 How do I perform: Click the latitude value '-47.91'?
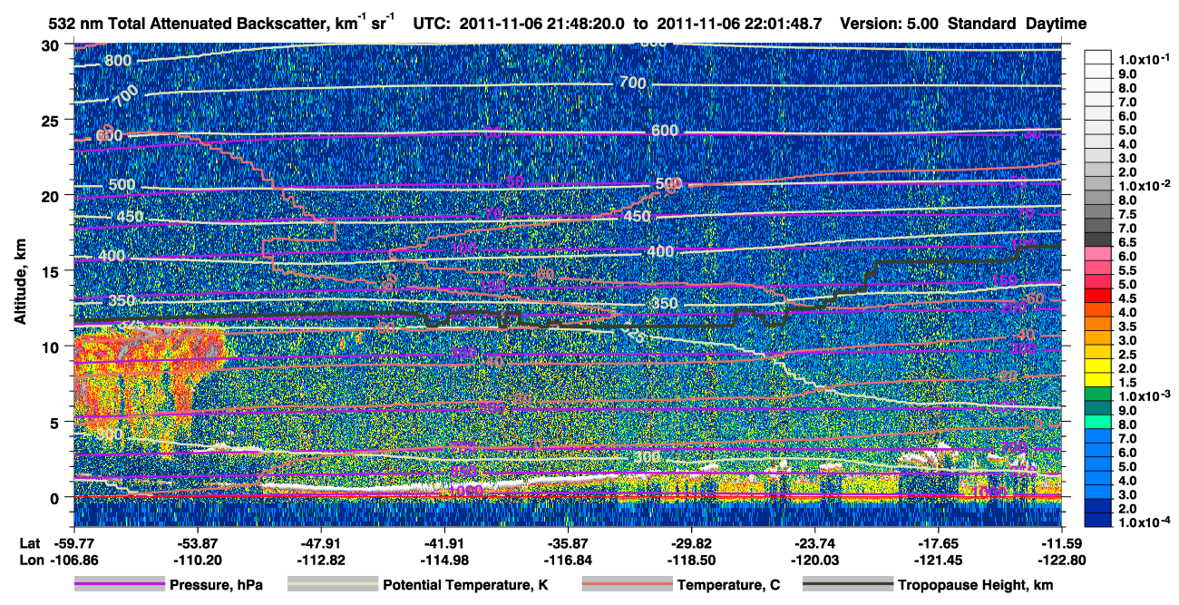320,542
